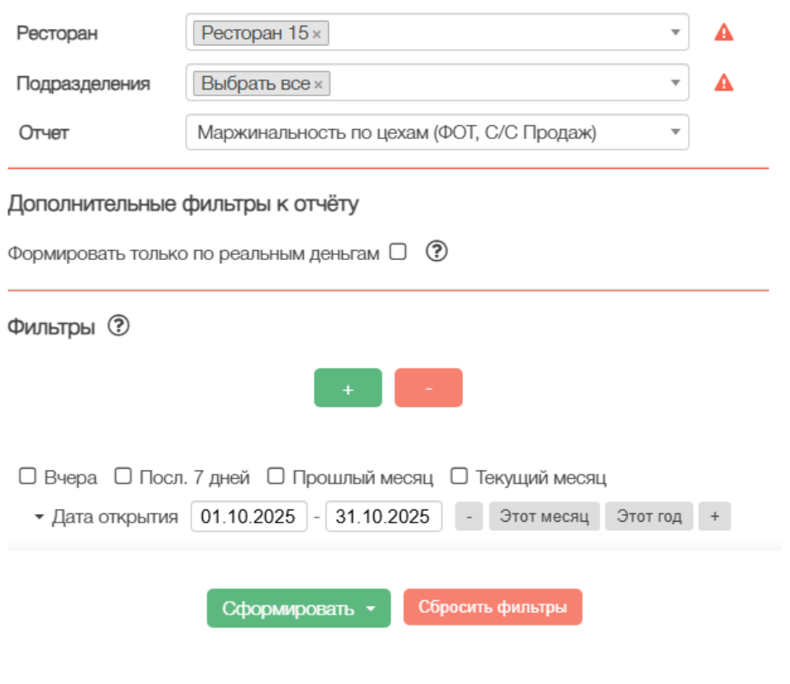The image size is (790, 684).
Task: Open help icon beside real money checkbox
Action: coord(436,253)
